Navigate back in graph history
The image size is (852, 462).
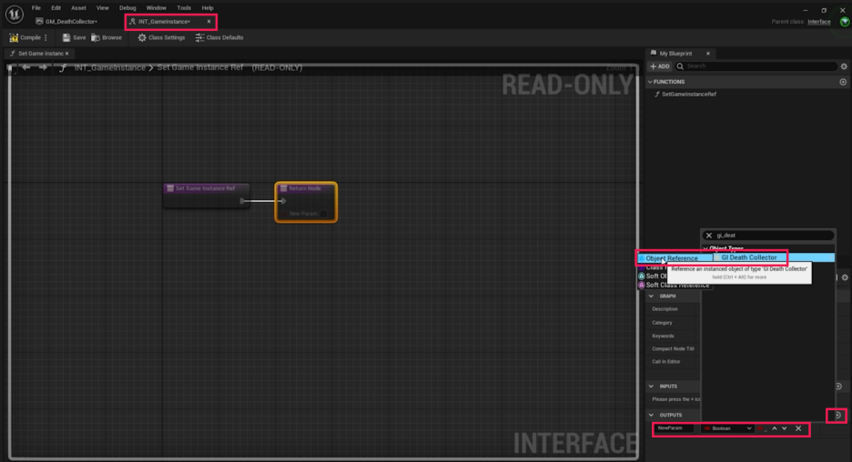[26, 67]
